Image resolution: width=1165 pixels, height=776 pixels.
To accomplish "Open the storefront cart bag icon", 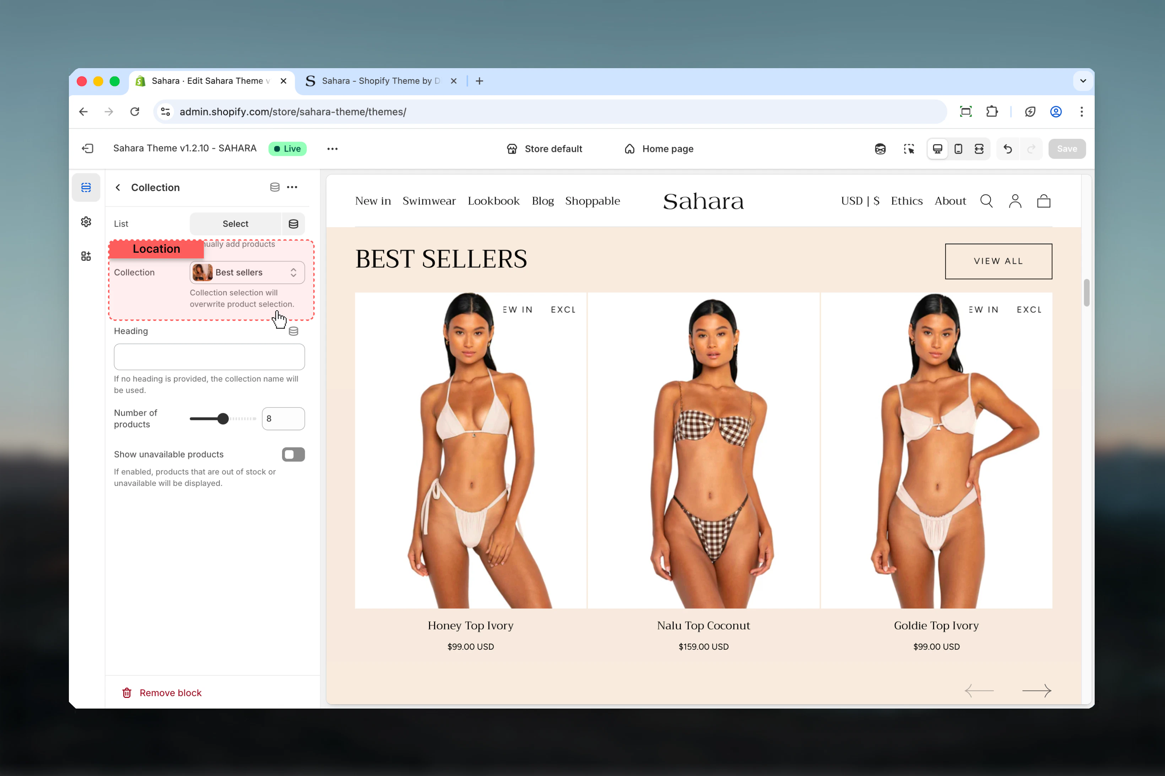I will (1044, 201).
